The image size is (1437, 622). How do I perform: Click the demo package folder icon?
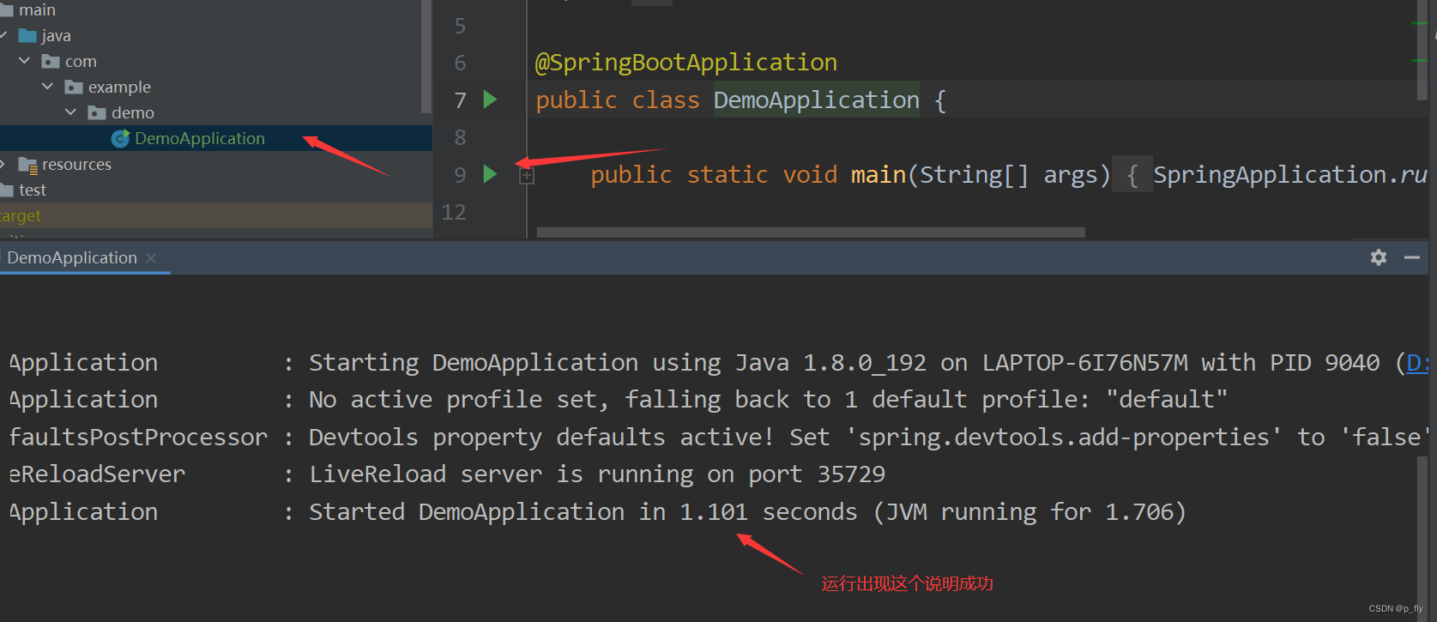coord(97,113)
